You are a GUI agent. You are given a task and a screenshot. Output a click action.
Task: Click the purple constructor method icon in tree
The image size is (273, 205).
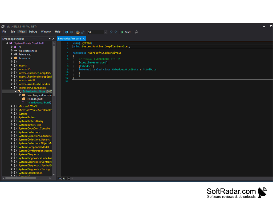[23, 102]
